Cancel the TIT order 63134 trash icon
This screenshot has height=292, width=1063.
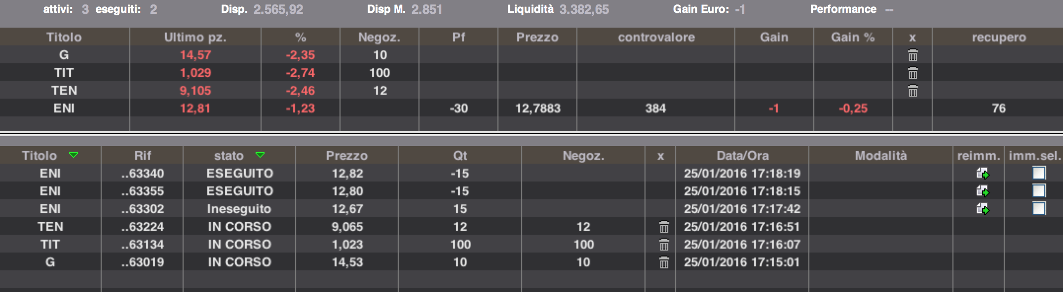click(x=664, y=245)
